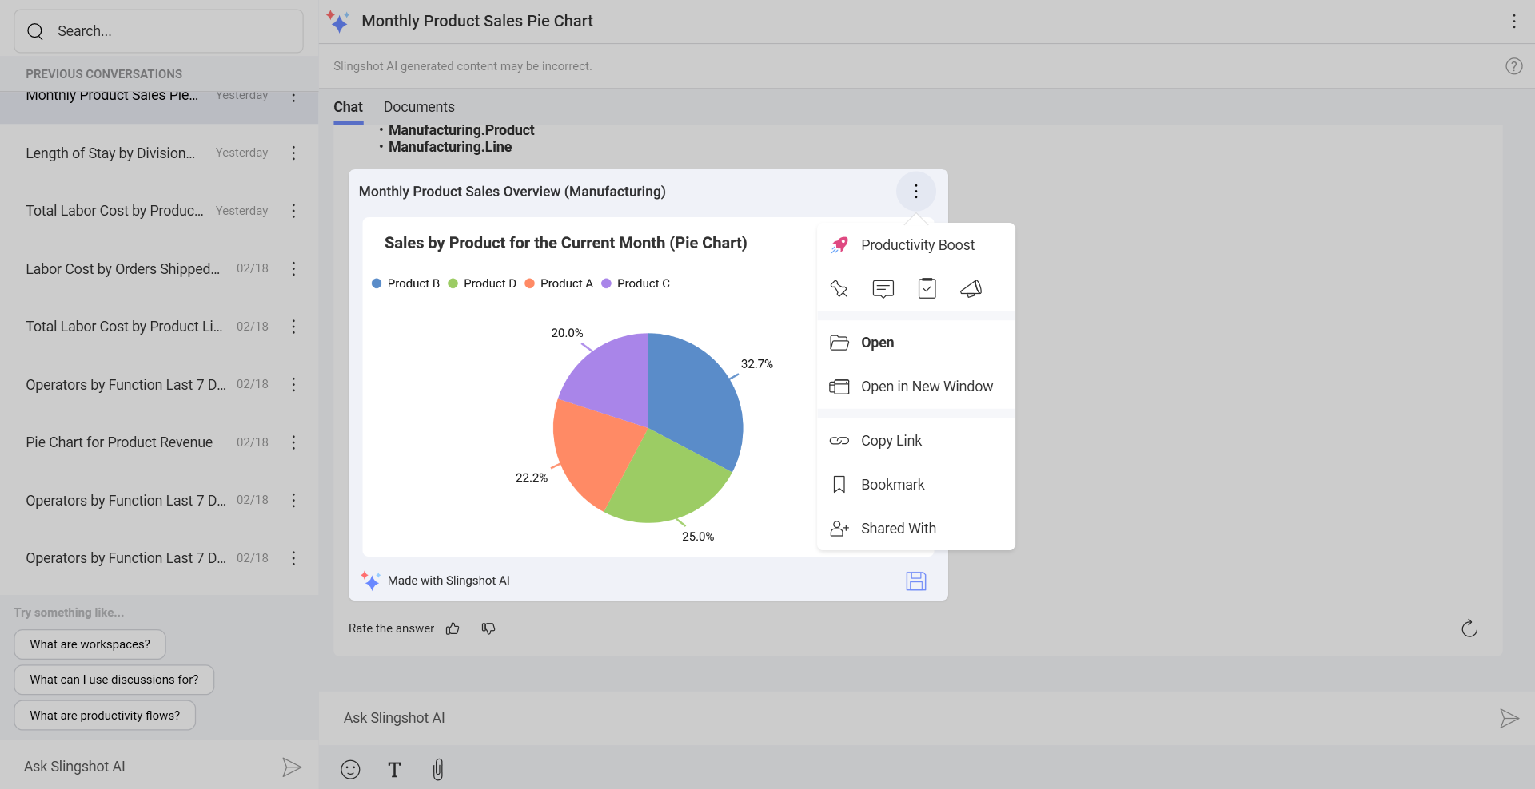Click the Manufacturing.Product bullet text
This screenshot has width=1535, height=789.
461,130
